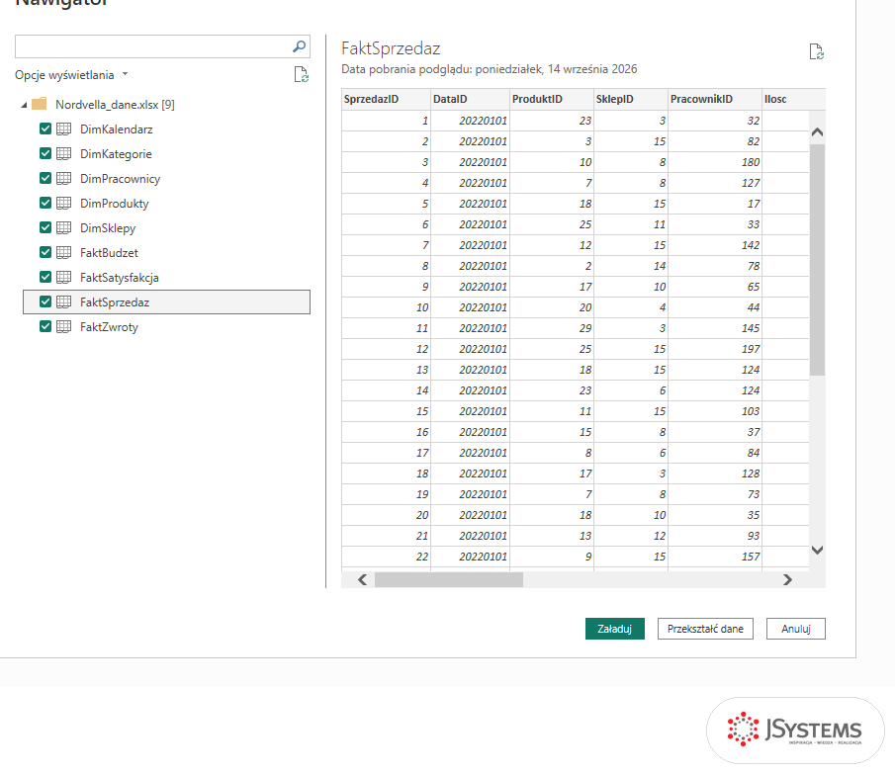Screen dimensions: 895x774
Task: Refresh the FaktSprzedaz preview icon
Action: (x=817, y=52)
